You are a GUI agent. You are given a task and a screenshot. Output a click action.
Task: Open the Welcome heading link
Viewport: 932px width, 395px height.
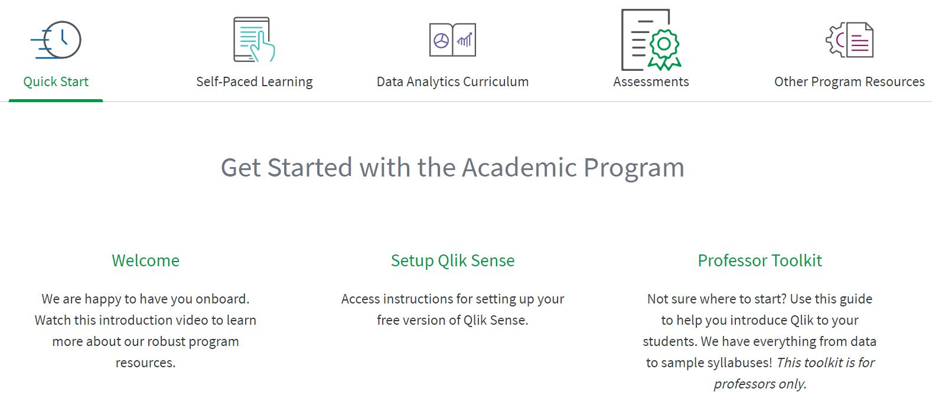click(145, 260)
